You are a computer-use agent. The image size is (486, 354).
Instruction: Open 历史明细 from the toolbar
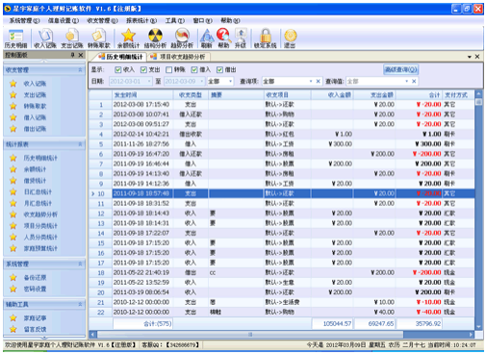(16, 38)
